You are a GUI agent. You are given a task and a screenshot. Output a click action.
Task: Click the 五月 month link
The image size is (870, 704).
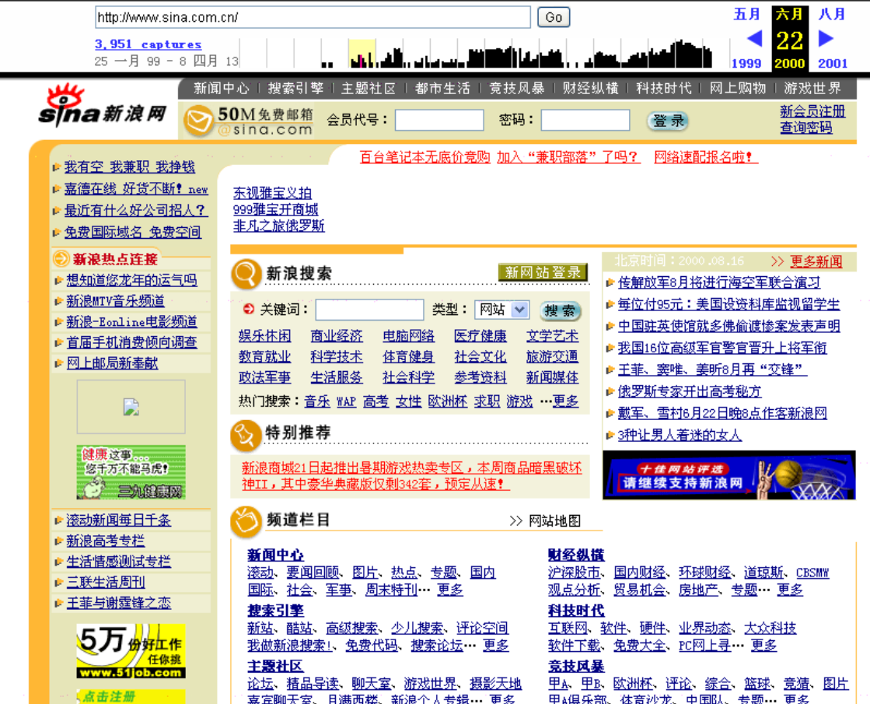[747, 14]
